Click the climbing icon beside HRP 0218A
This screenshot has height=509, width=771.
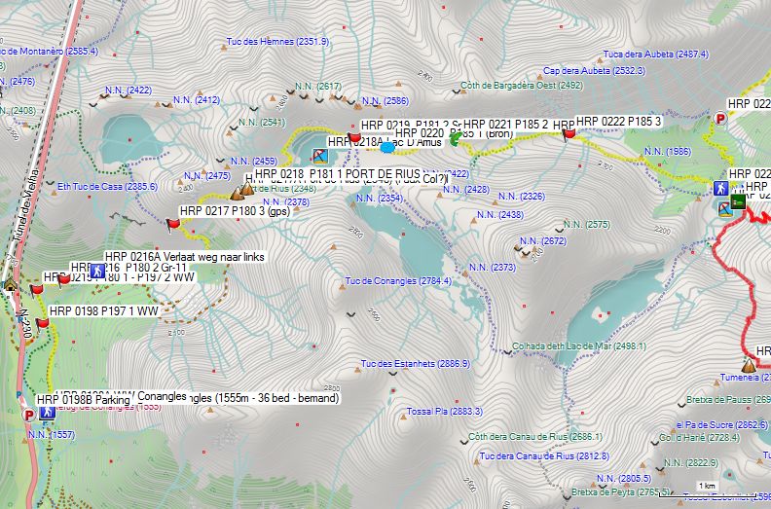tap(319, 156)
